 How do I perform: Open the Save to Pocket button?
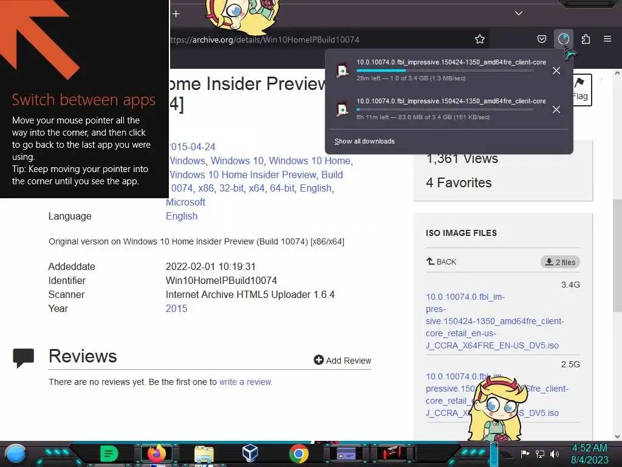click(x=541, y=39)
